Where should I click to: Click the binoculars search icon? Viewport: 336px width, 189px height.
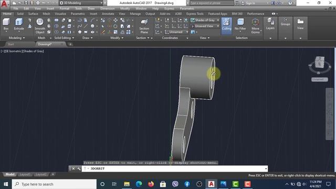click(x=237, y=3)
